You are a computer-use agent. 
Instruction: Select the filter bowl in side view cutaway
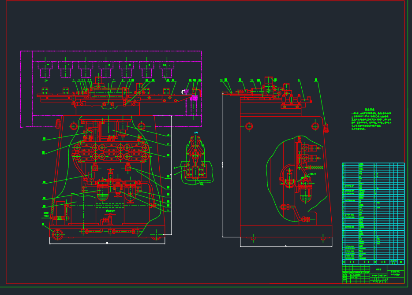(305, 195)
